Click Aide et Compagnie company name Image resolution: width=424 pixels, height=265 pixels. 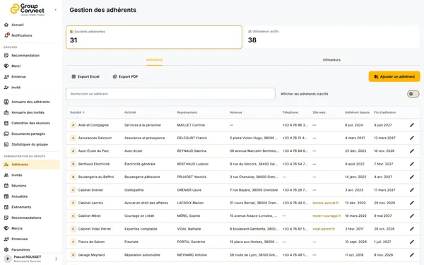(x=93, y=125)
